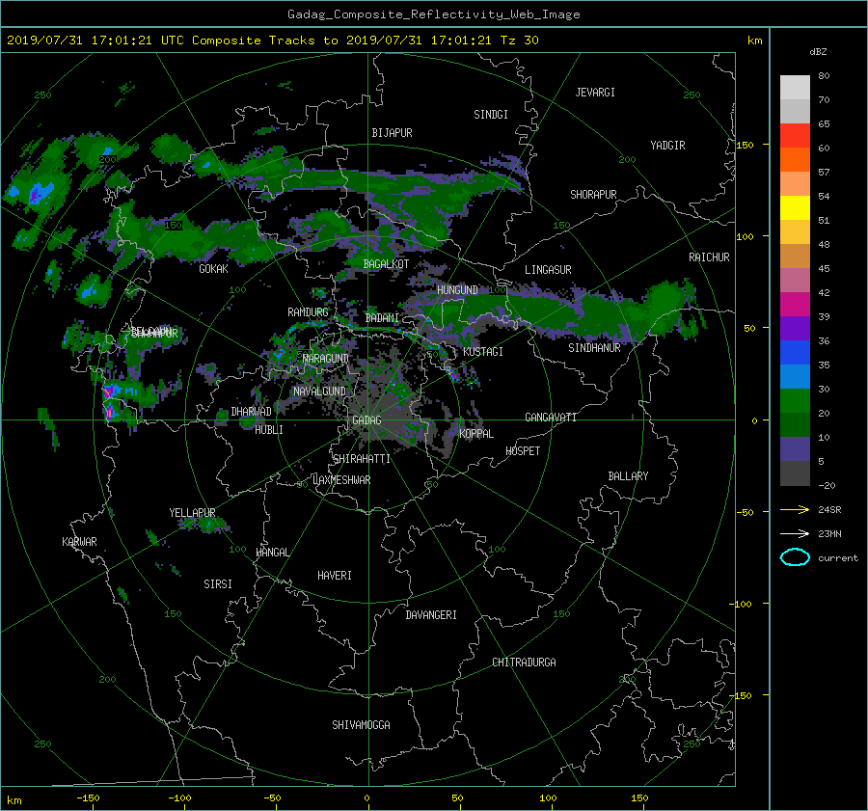
Task: Click the white 23MN arrow legend icon
Action: coord(795,533)
